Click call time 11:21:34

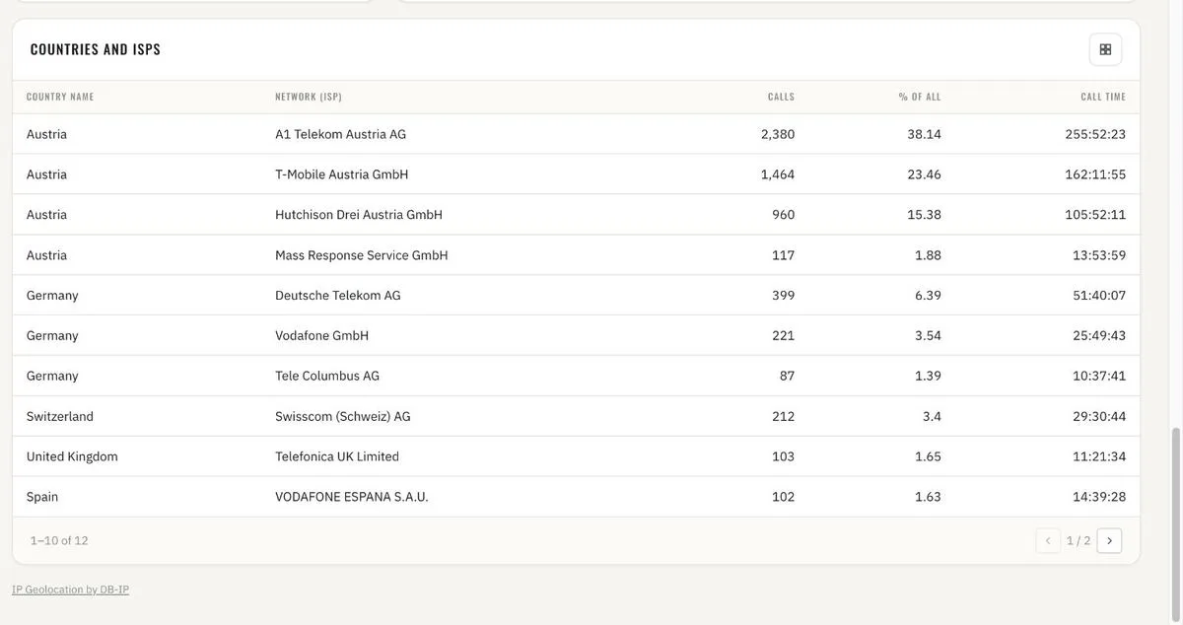(x=1099, y=457)
